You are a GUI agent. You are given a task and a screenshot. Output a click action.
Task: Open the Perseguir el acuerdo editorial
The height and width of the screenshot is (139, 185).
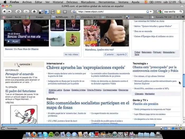pos(20,74)
